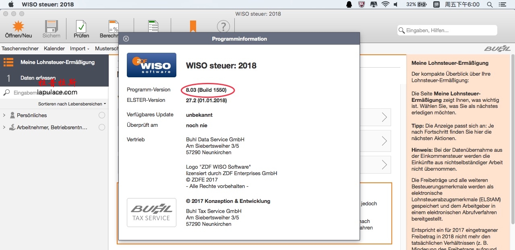Viewport: 515px width, 250px height.
Task: Click the Eingaben, Hilfen search field
Action: point(447,30)
